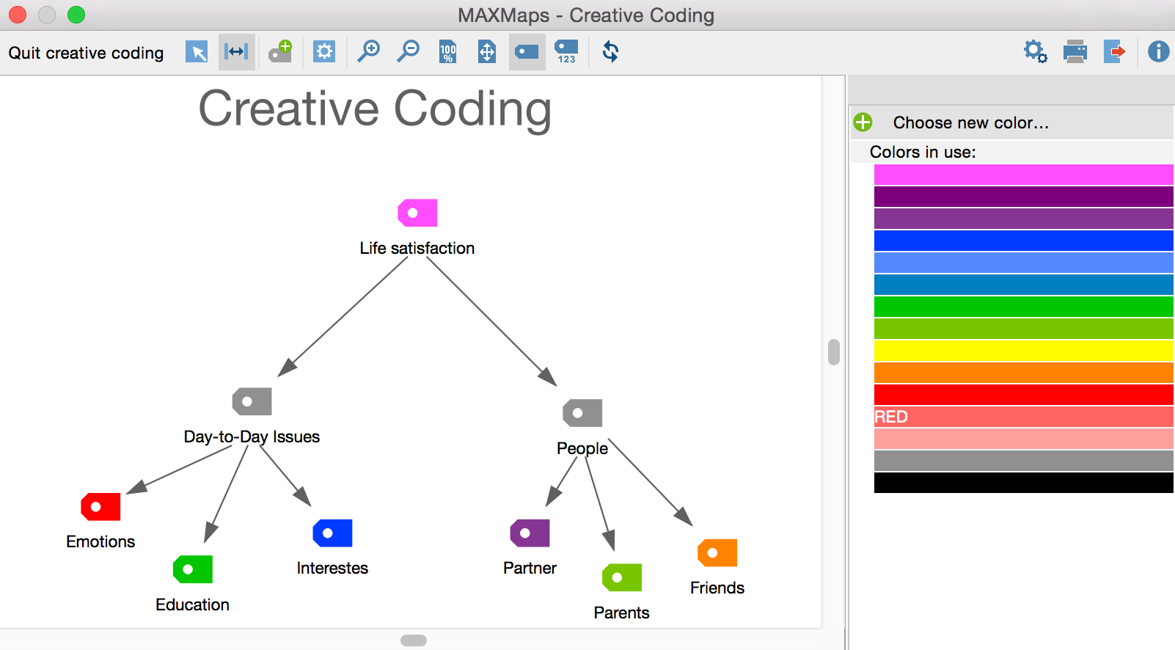Open the double-gear settings icon
This screenshot has height=650, width=1175.
(1035, 52)
